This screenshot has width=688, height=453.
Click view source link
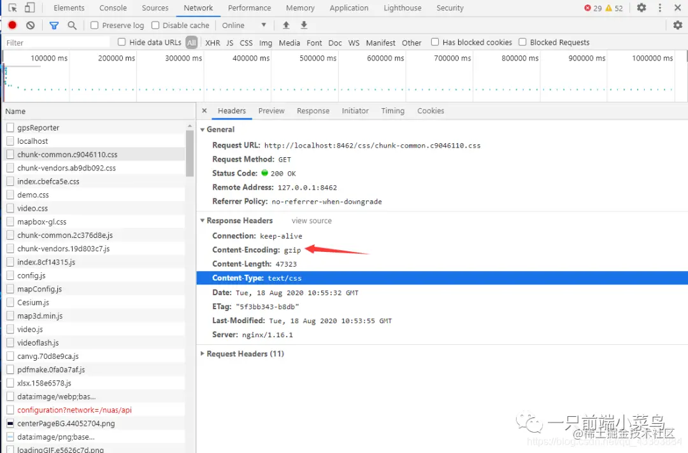(x=312, y=221)
